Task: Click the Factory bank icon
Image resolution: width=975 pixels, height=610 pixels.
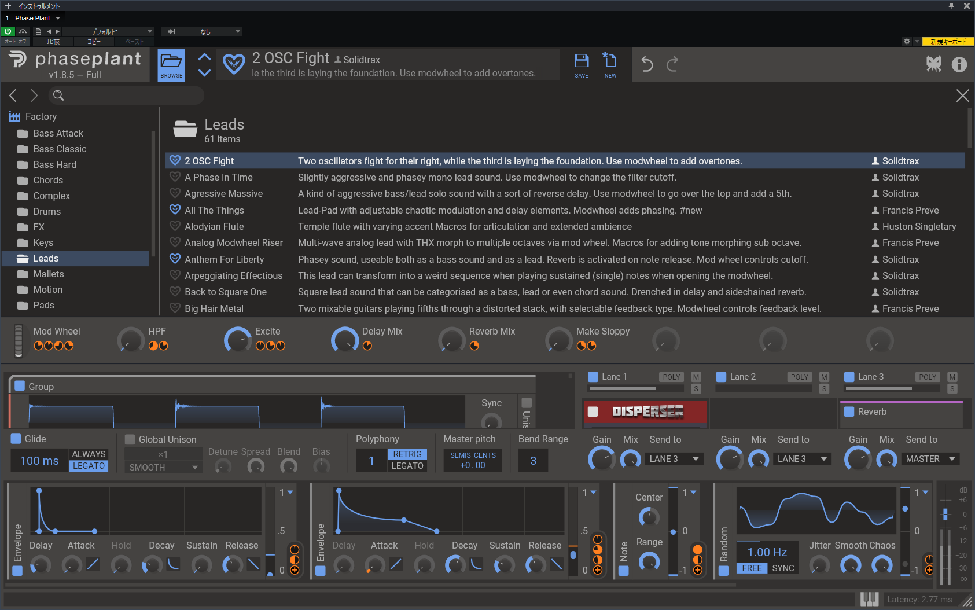Action: [x=14, y=117]
